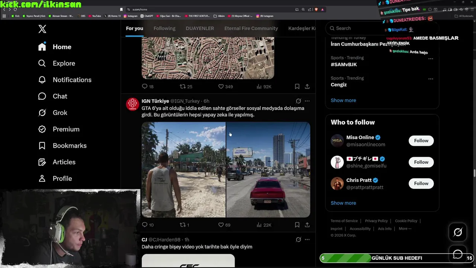This screenshot has width=476, height=268.
Task: Reload the browser page
Action: pos(15,9)
